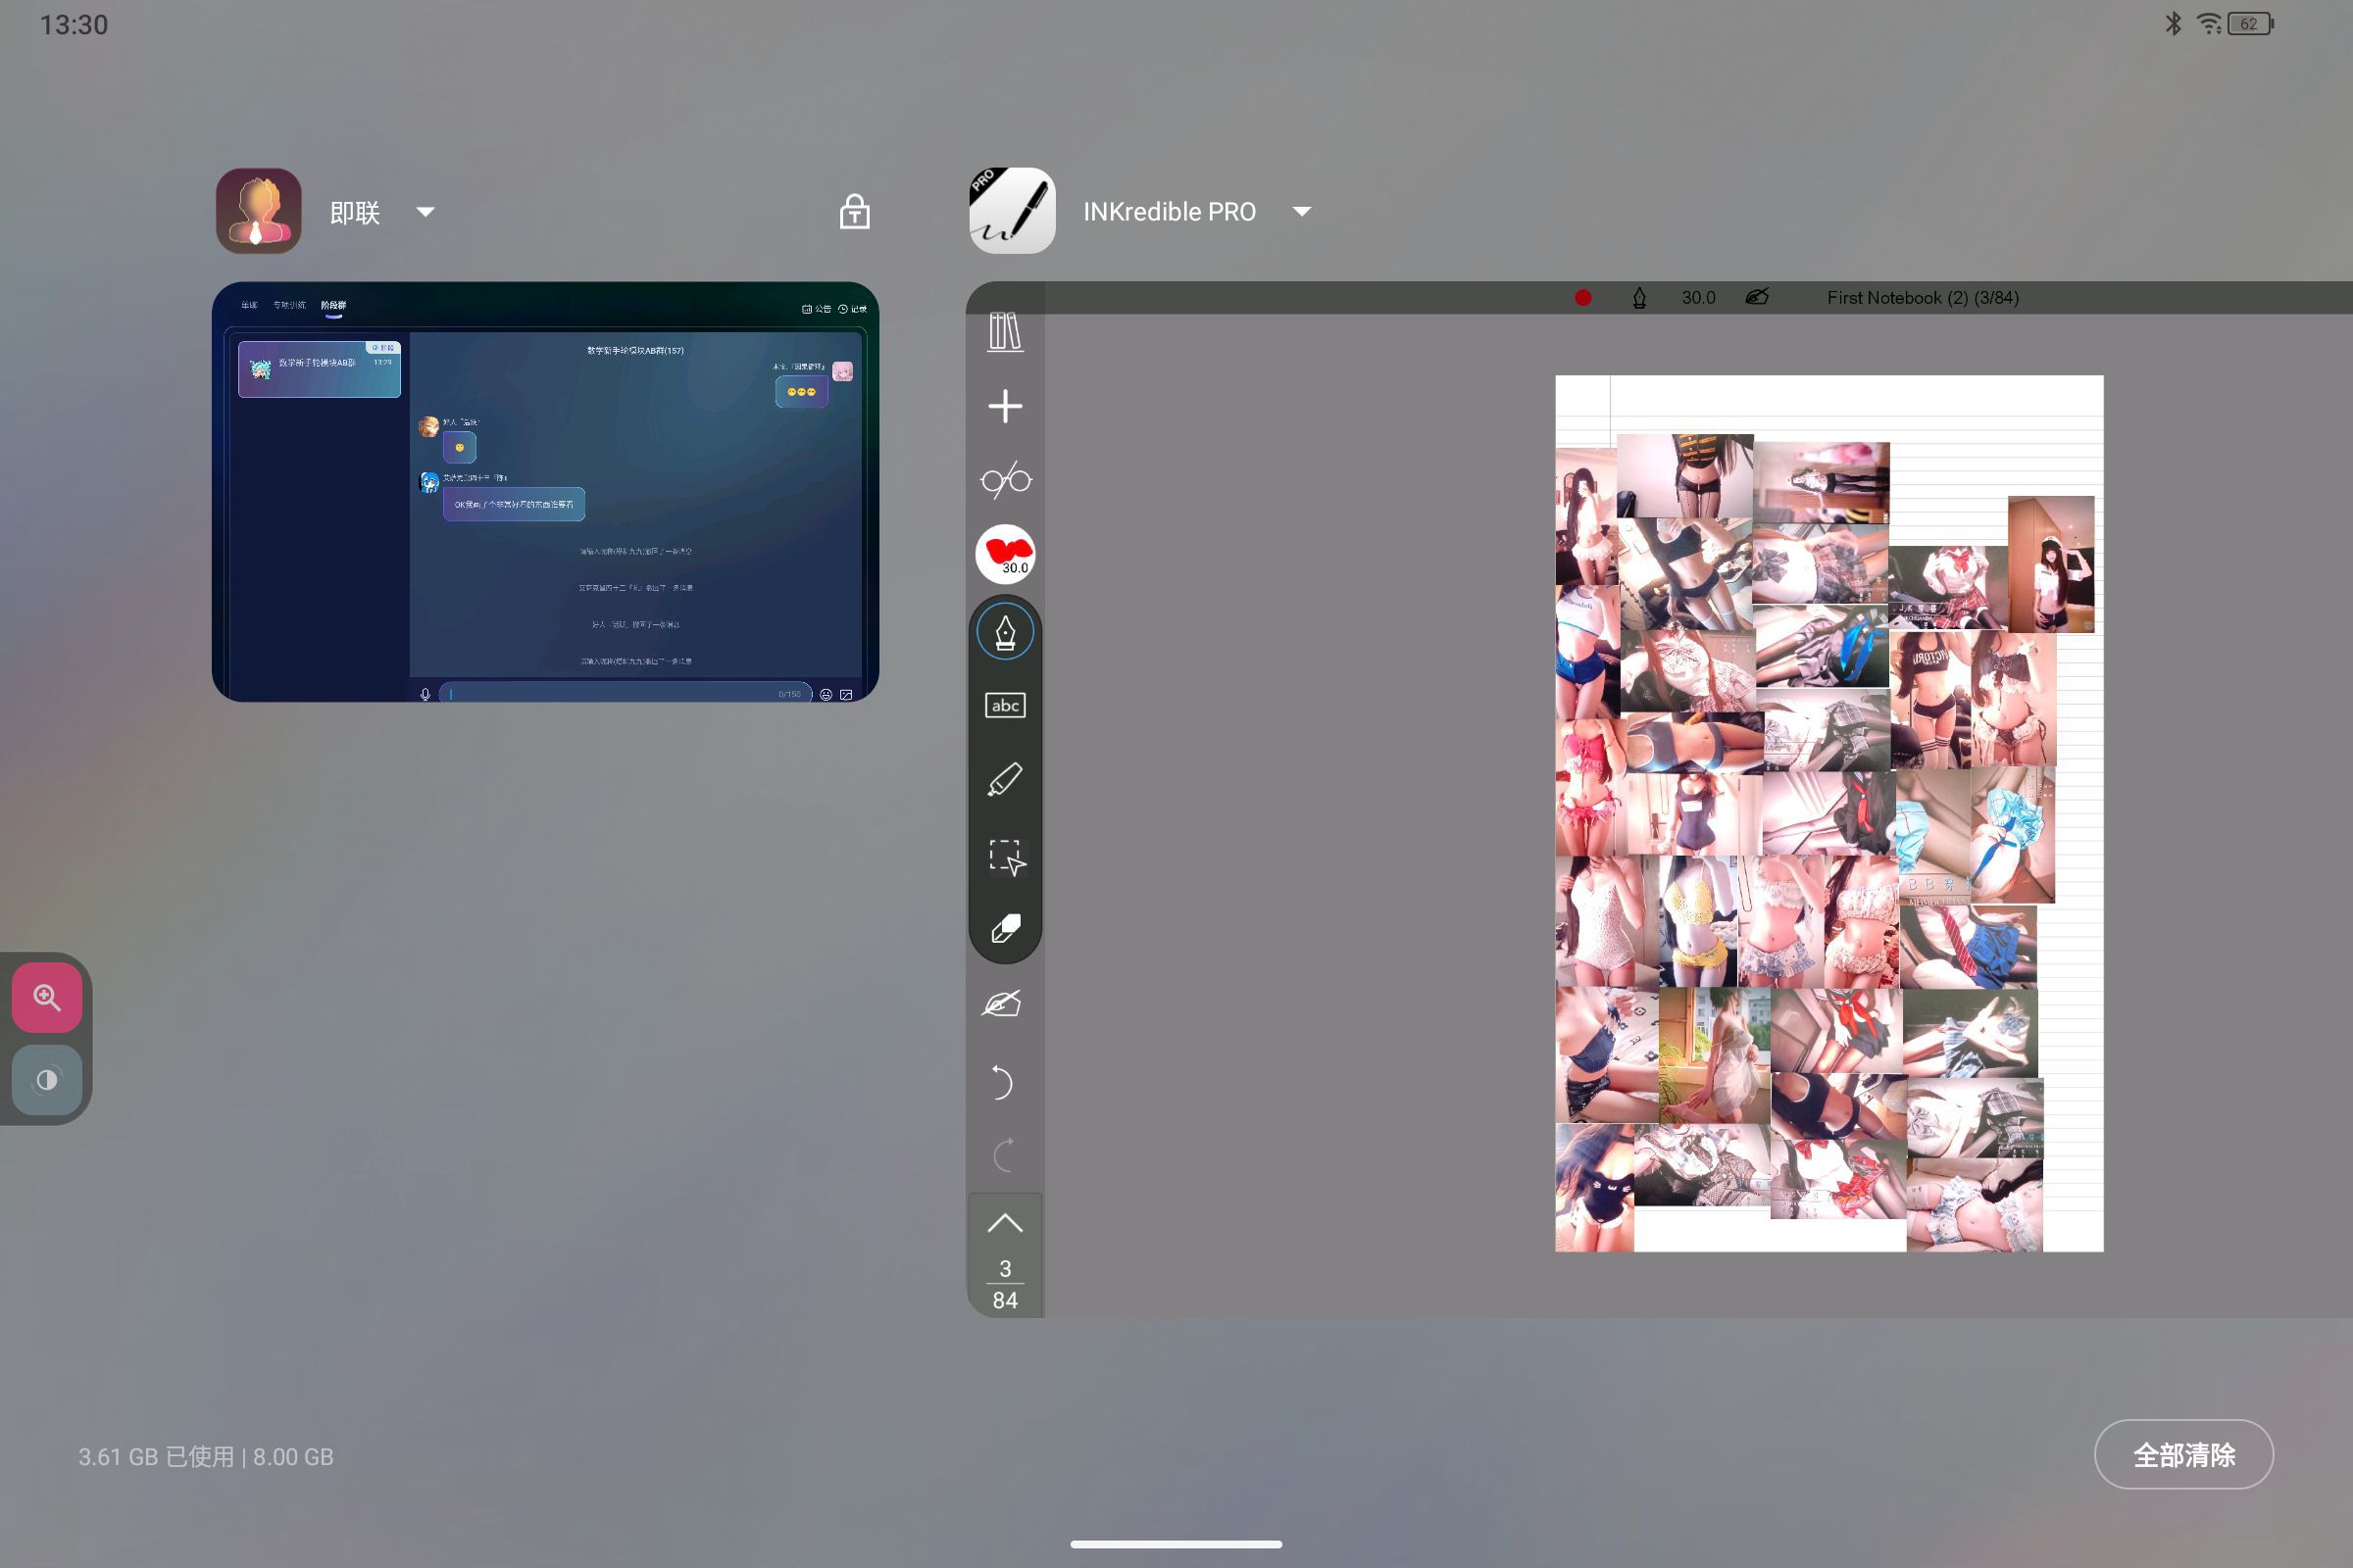Toggle the lock on 即联 app
This screenshot has width=2353, height=1568.
pos(854,211)
